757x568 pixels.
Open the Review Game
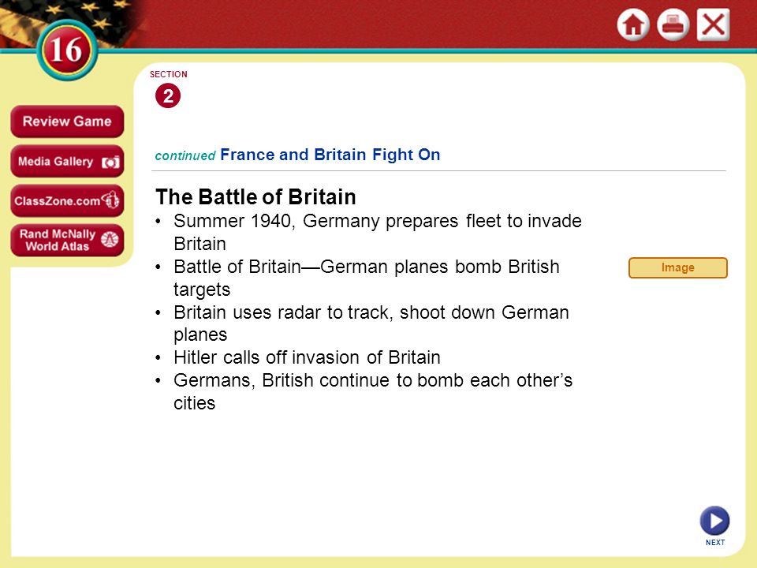tap(67, 121)
